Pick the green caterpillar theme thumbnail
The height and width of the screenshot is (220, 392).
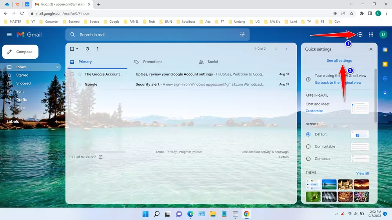[313, 197]
